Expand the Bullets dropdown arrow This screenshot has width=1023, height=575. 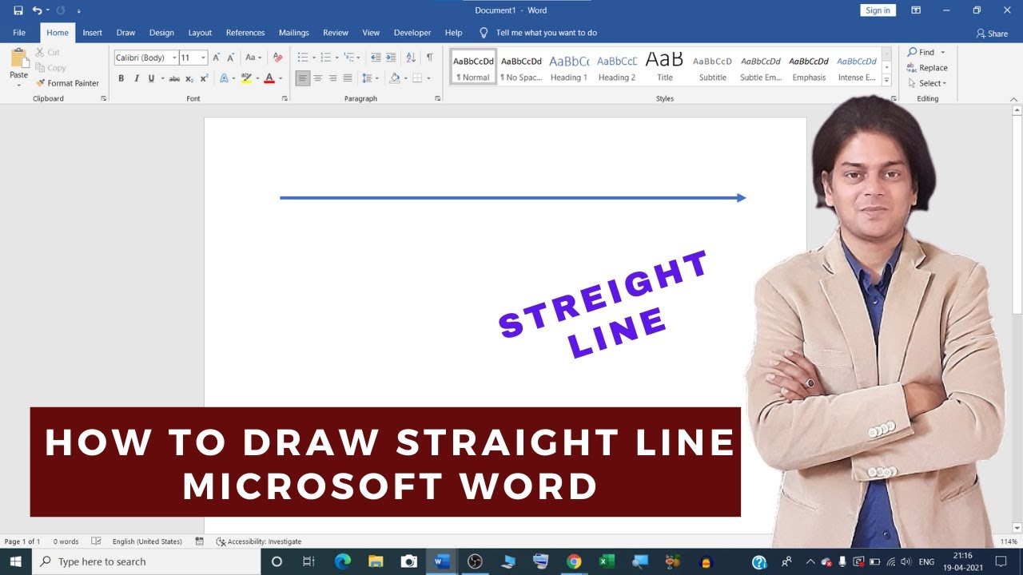(312, 57)
